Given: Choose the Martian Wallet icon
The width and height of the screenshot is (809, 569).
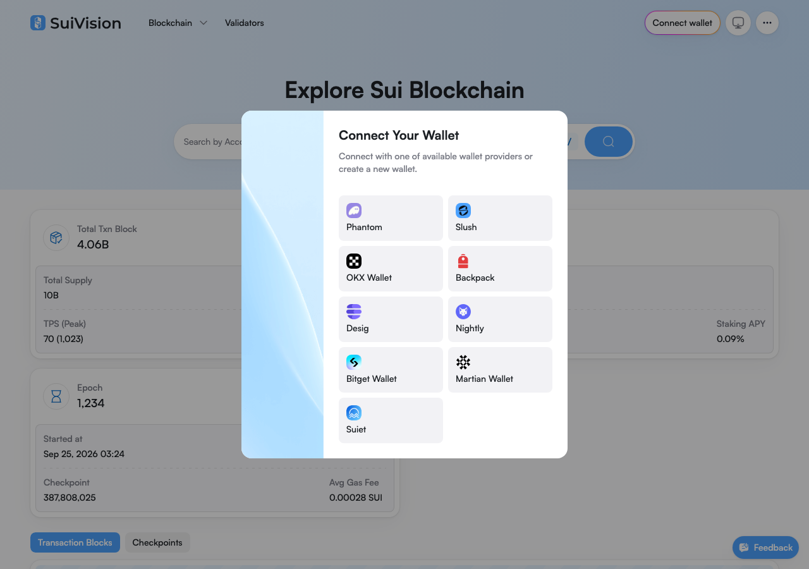Looking at the screenshot, I should [463, 362].
